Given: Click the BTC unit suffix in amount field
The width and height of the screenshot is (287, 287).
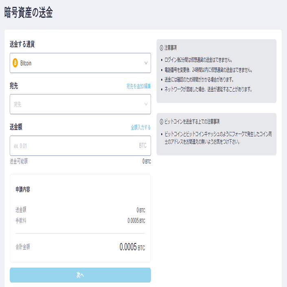Looking at the screenshot, I should click(x=143, y=145).
